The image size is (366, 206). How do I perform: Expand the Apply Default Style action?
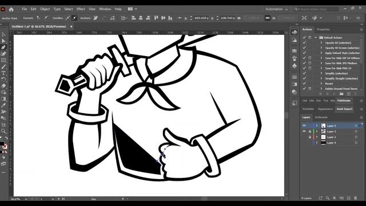(321, 53)
